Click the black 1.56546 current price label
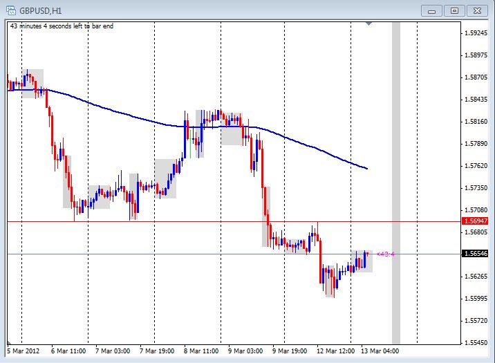Image resolution: width=495 pixels, height=363 pixels. coord(475,254)
